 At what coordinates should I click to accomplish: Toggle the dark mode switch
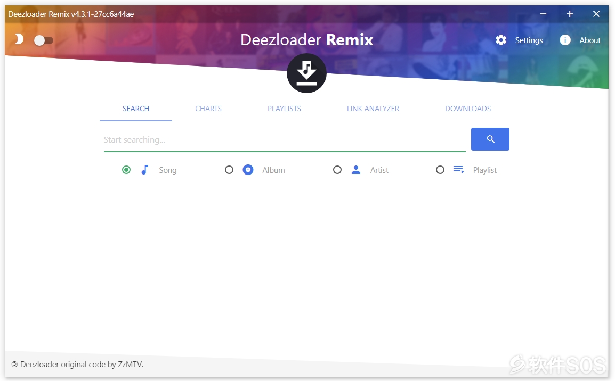click(x=43, y=40)
